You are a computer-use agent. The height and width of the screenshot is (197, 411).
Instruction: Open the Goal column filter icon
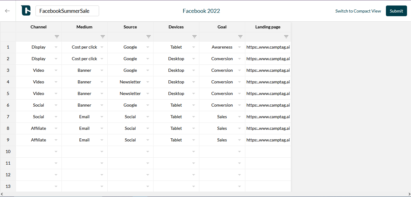tap(240, 37)
